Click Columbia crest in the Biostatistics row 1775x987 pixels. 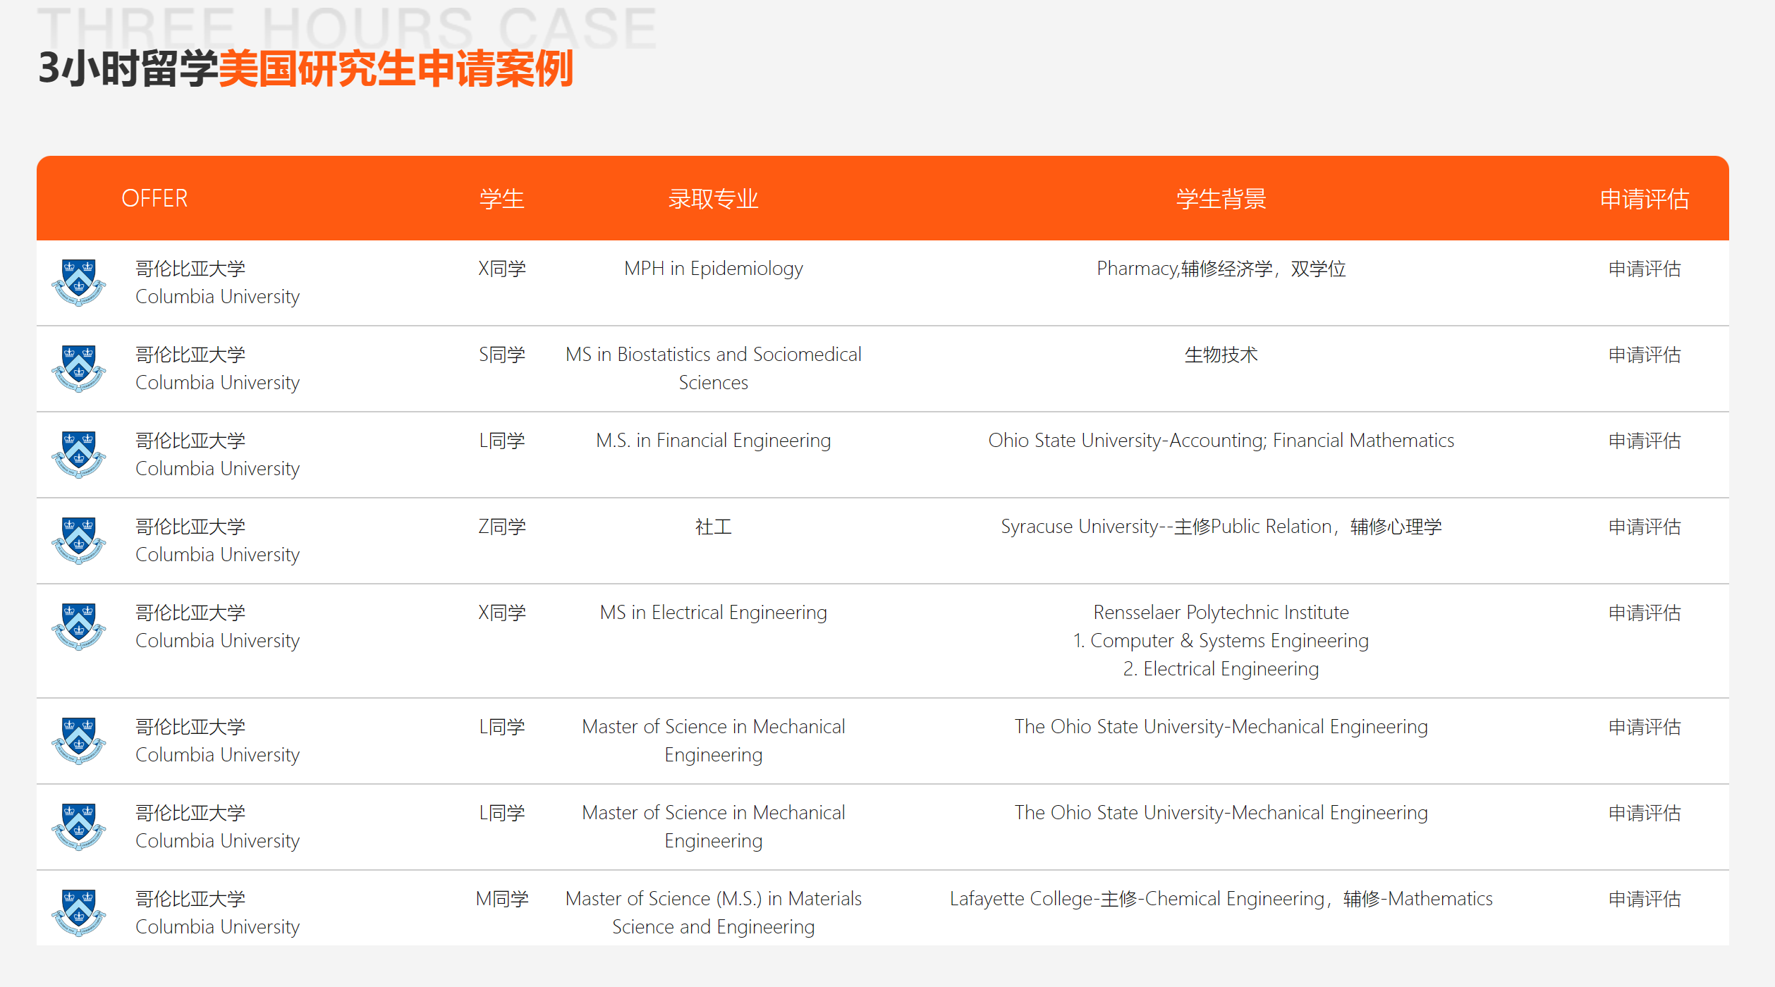pos(78,369)
